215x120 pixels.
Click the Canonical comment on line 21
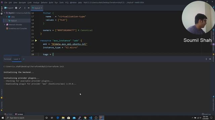pyautogui.click(x=85, y=30)
